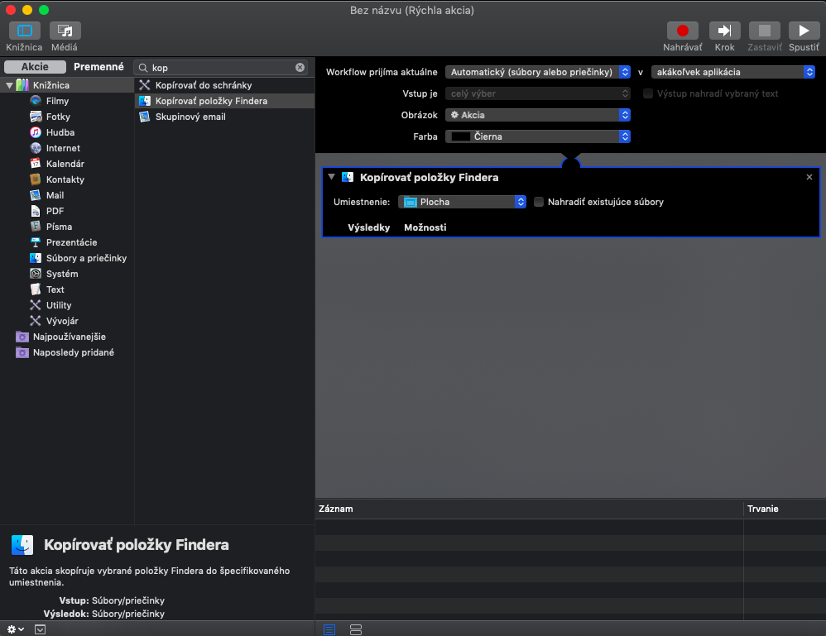Toggle the Knižnica library panel button
Image resolution: width=826 pixels, height=636 pixels.
point(24,31)
